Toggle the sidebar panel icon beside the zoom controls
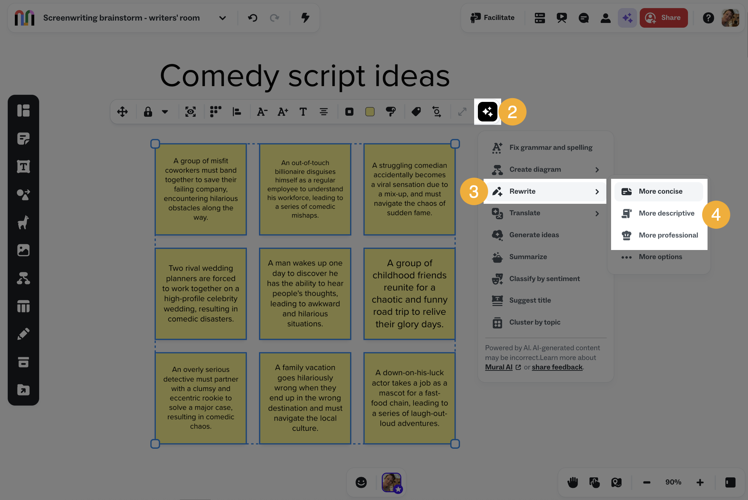This screenshot has width=748, height=500. (x=730, y=482)
